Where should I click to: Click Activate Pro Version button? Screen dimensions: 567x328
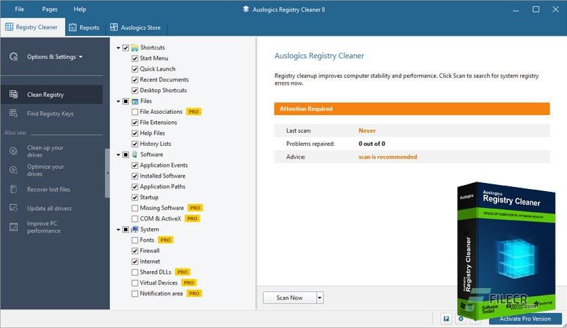525,319
